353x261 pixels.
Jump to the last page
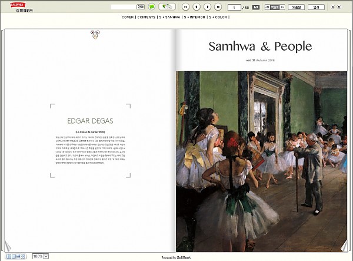(218, 7)
